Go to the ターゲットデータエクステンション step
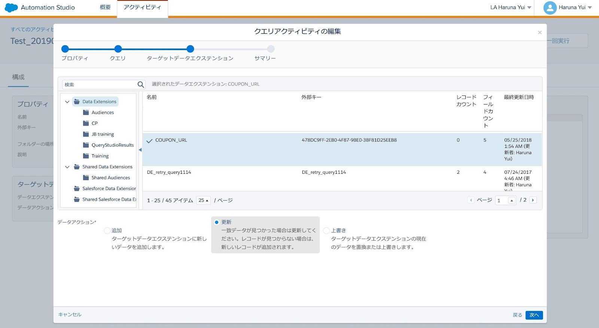599x328 pixels. pyautogui.click(x=190, y=58)
